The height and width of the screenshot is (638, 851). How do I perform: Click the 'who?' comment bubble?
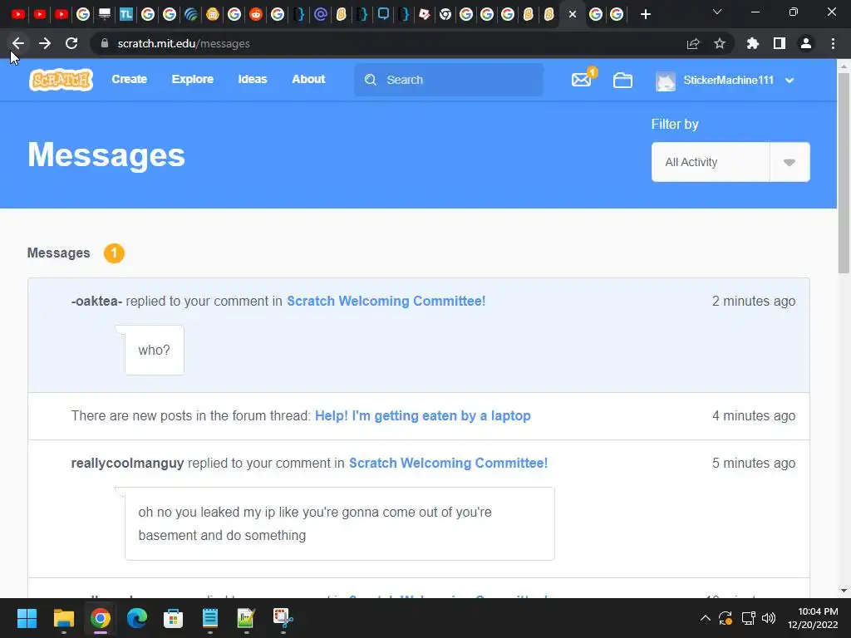155,350
